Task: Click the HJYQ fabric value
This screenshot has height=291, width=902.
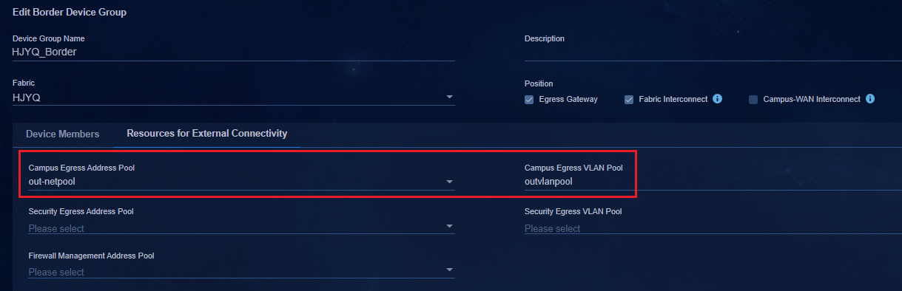Action: click(26, 97)
